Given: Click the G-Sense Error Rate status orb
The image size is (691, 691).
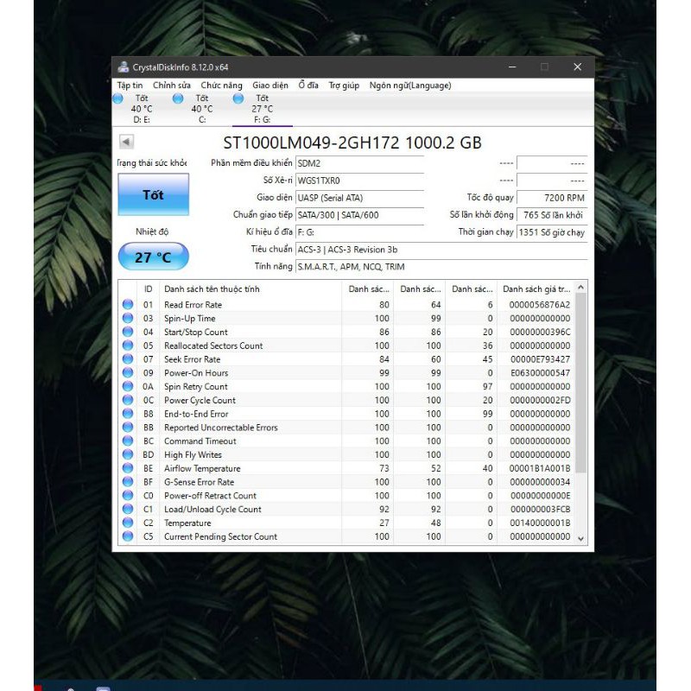Looking at the screenshot, I should tap(128, 482).
